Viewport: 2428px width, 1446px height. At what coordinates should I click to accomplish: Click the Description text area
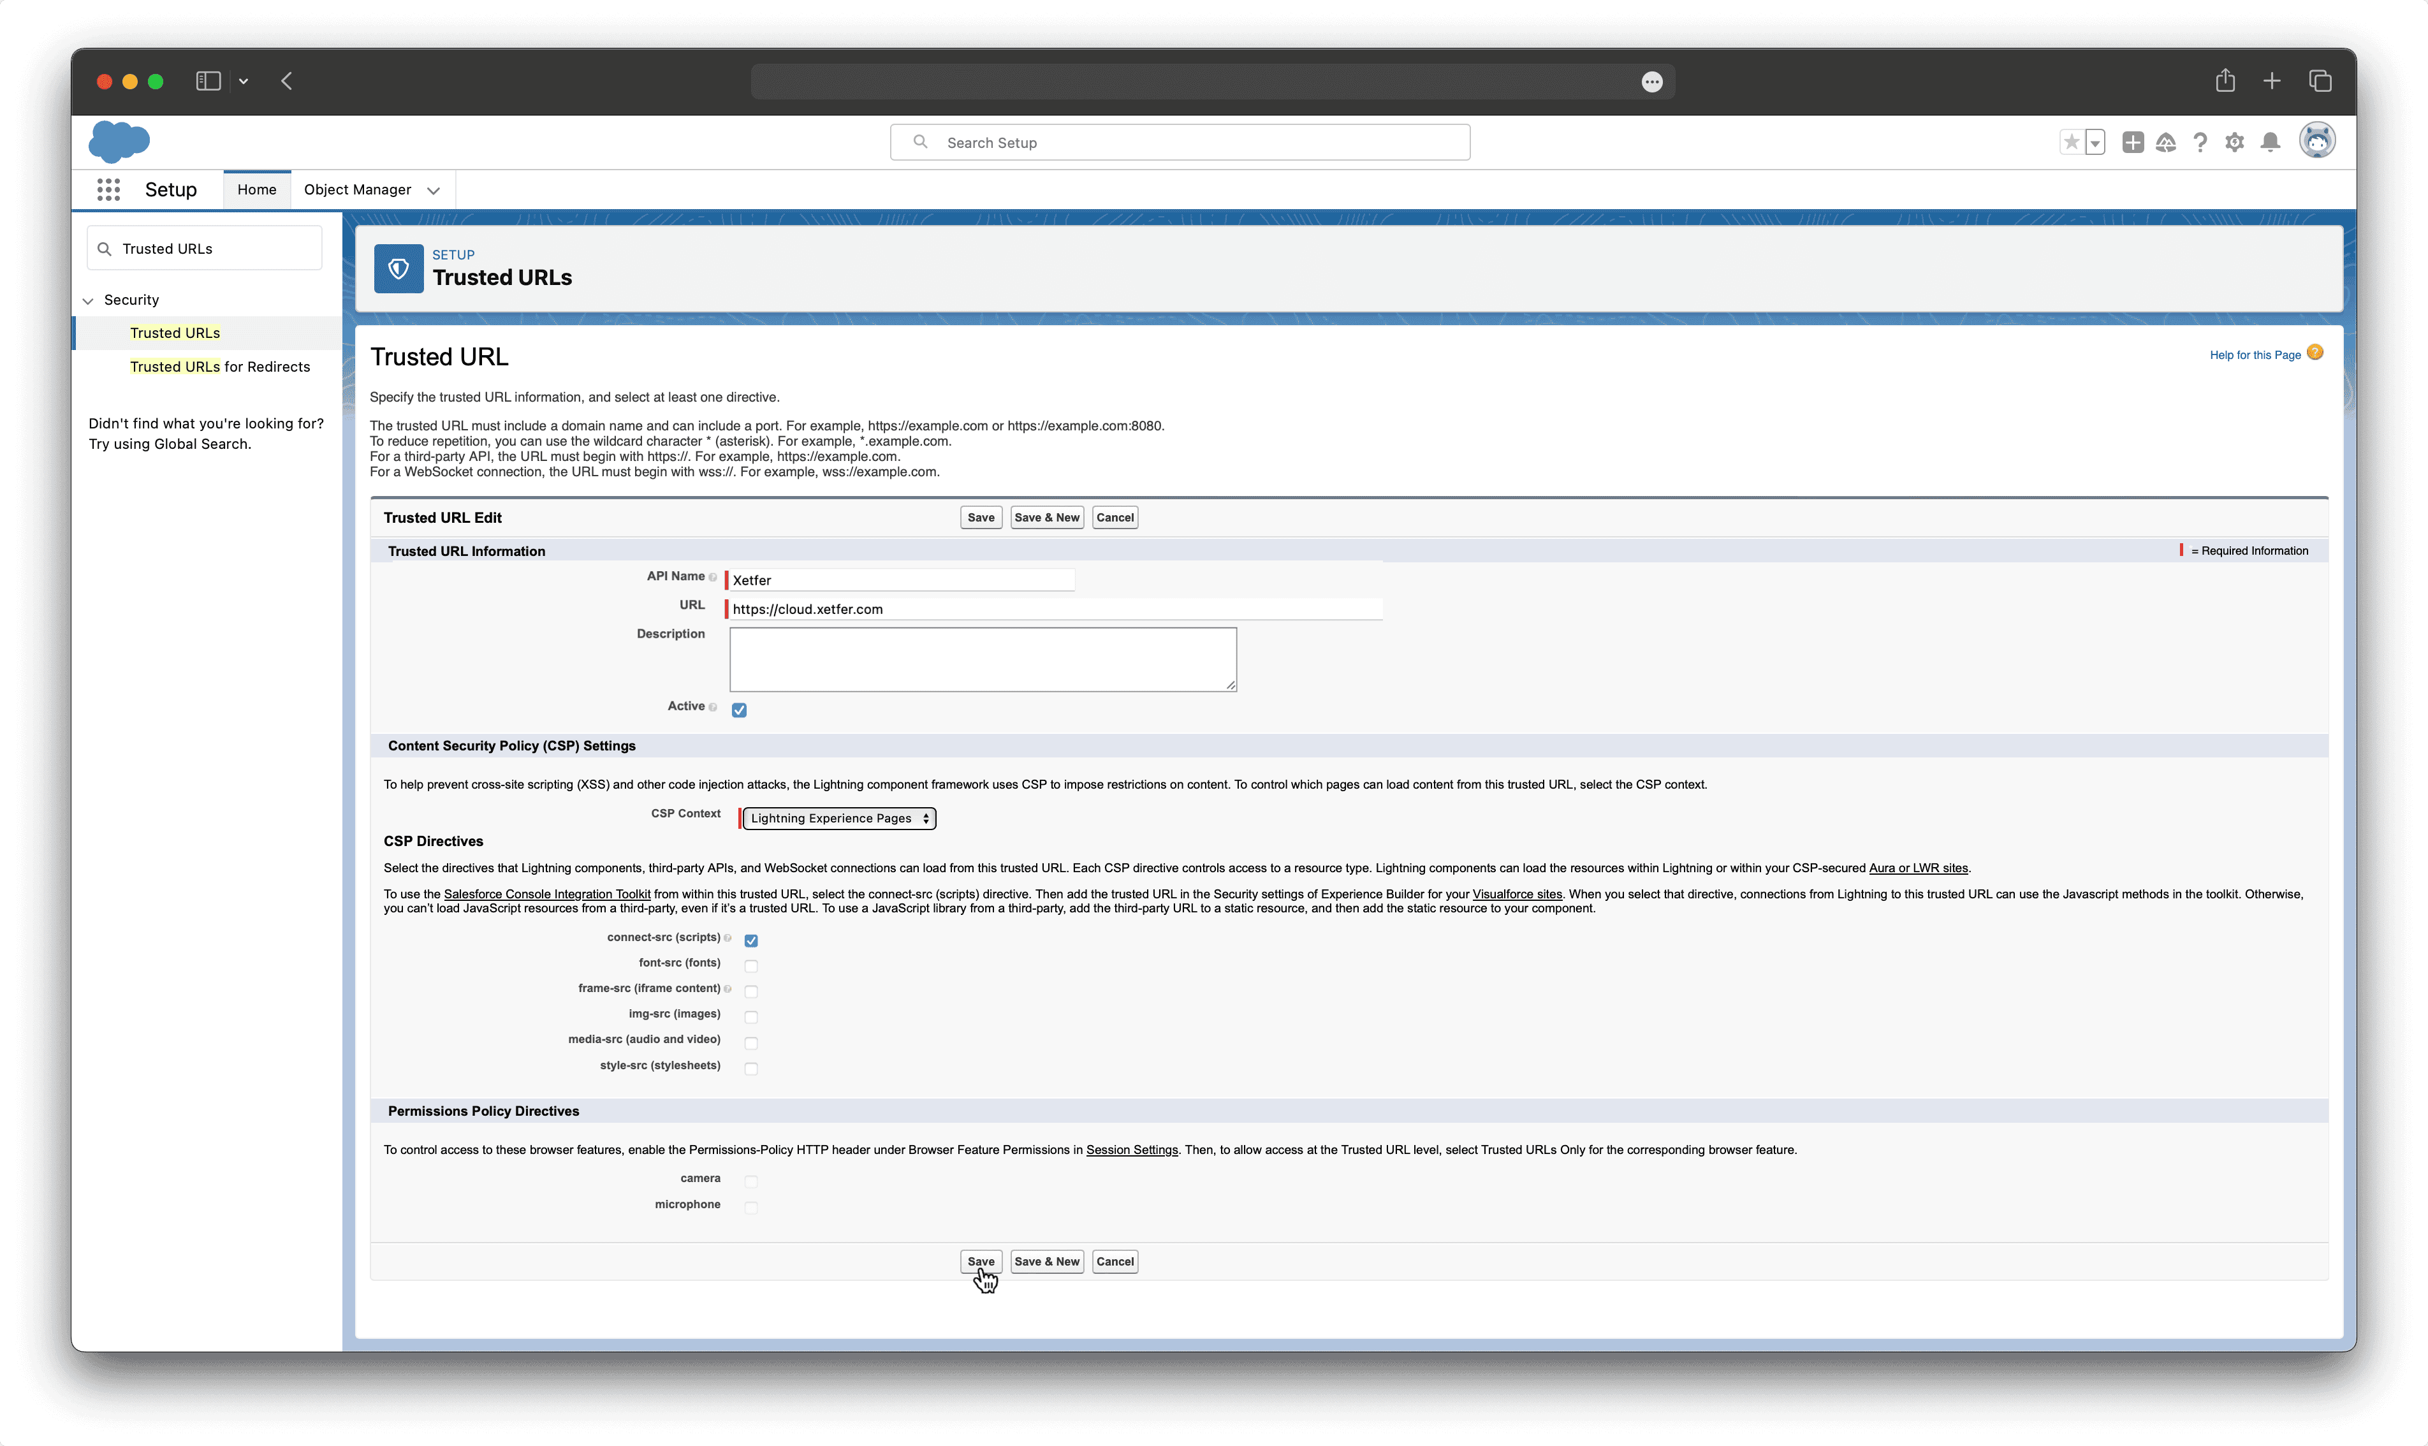(x=983, y=660)
